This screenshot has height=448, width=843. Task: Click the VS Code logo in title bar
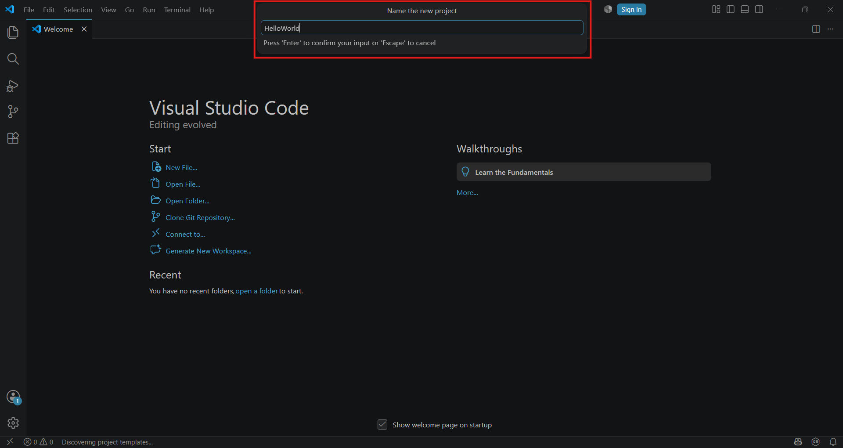coord(10,9)
